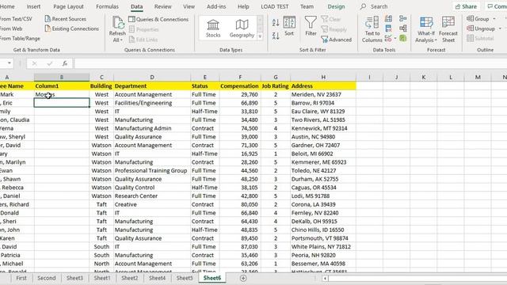
Task: Click From Text/CSV
Action: pos(16,19)
